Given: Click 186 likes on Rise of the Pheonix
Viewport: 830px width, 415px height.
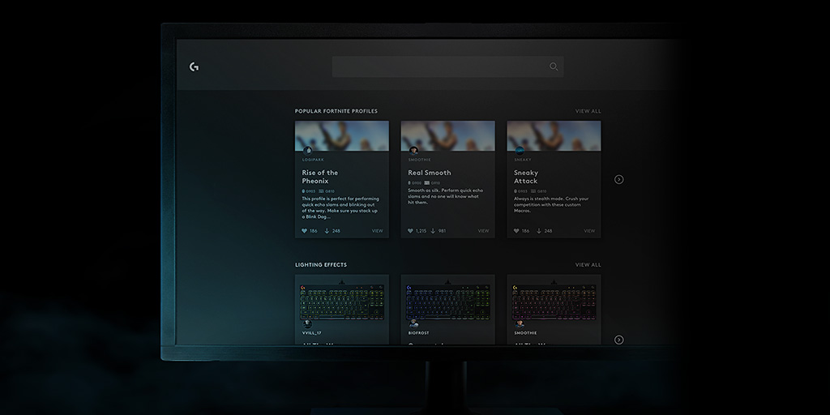Looking at the screenshot, I should pos(314,231).
